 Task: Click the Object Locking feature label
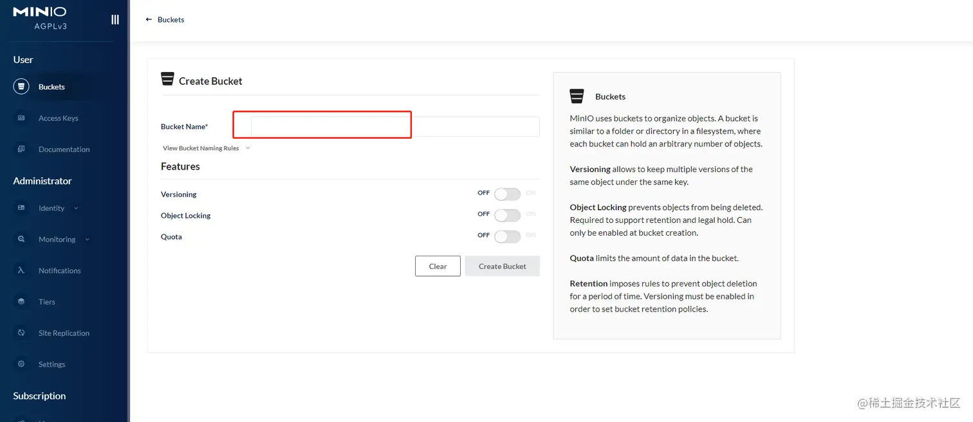pyautogui.click(x=186, y=216)
